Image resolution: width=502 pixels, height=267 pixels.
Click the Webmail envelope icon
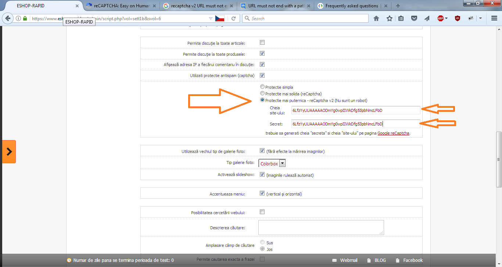click(334, 260)
